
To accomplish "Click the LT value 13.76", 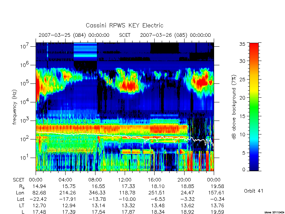I will click(217, 206).
